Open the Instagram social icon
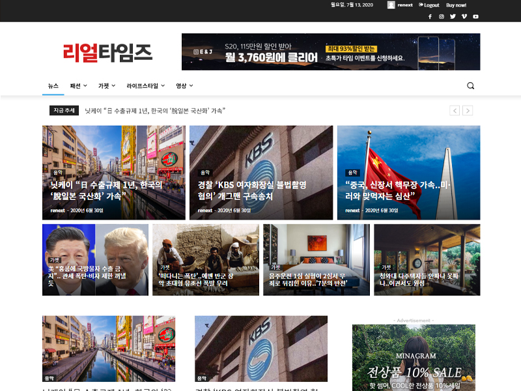Screen dimensions: 521x391 click(441, 16)
